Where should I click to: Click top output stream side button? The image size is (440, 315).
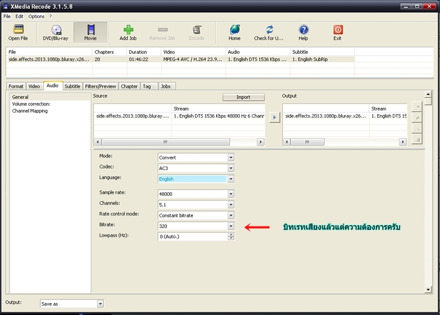coord(417,107)
